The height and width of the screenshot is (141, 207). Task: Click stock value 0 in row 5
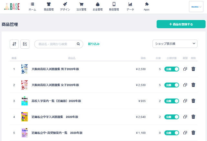click(x=160, y=133)
